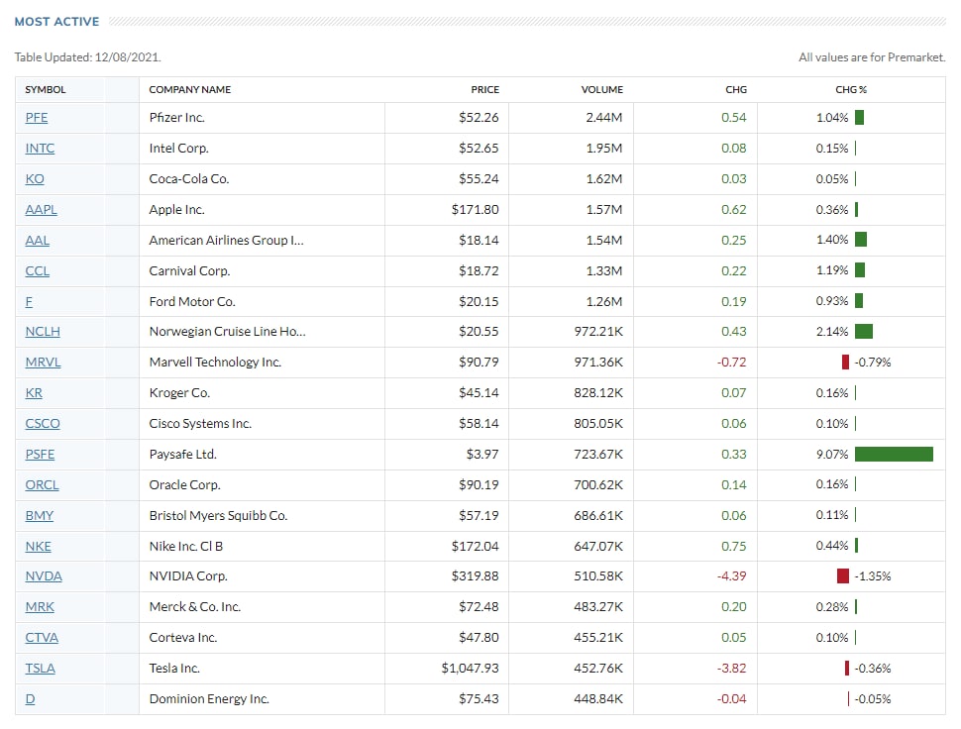Click Paysafe Ltd. price $3.97

click(482, 454)
